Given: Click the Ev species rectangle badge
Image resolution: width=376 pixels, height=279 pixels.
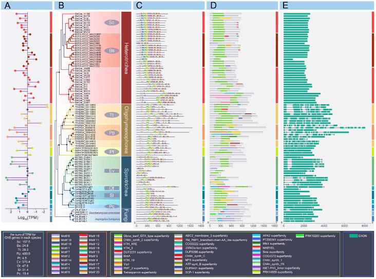Looking at the screenshot, I should click(112, 170).
